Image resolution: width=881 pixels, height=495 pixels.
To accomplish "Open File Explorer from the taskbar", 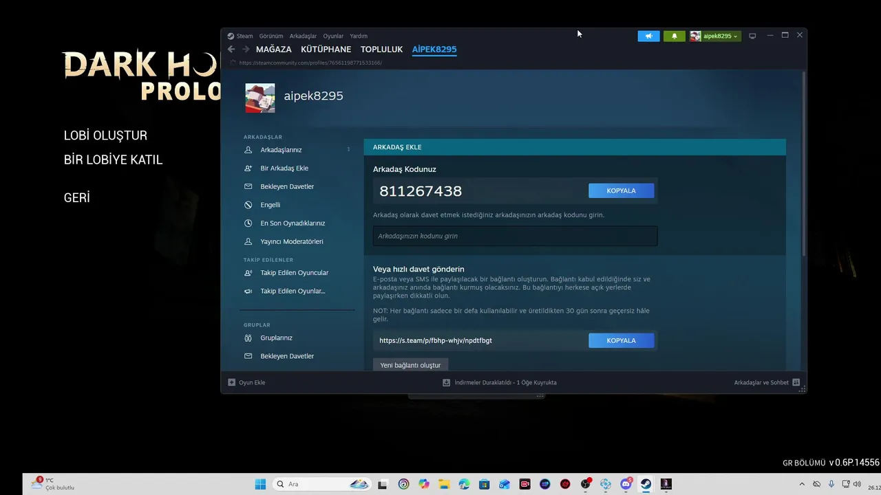I will pyautogui.click(x=443, y=484).
